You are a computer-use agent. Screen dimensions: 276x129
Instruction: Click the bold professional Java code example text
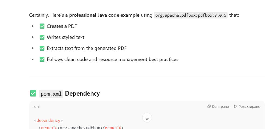(104, 15)
